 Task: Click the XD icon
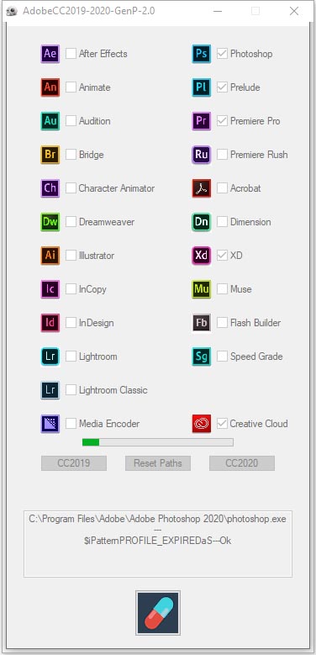pyautogui.click(x=202, y=256)
